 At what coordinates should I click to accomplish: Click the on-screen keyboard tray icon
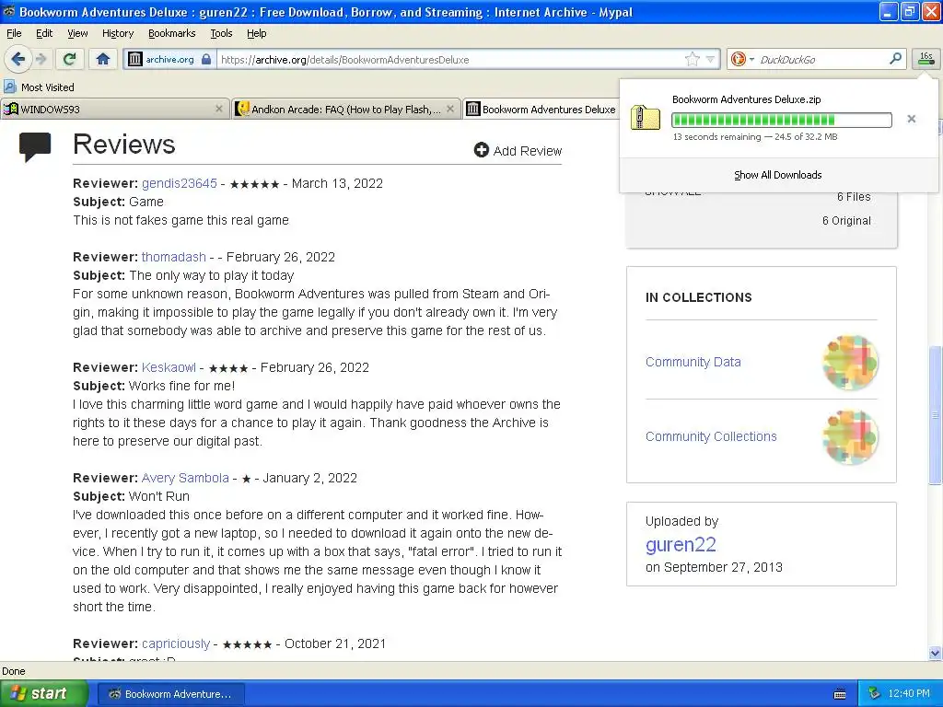pyautogui.click(x=840, y=694)
